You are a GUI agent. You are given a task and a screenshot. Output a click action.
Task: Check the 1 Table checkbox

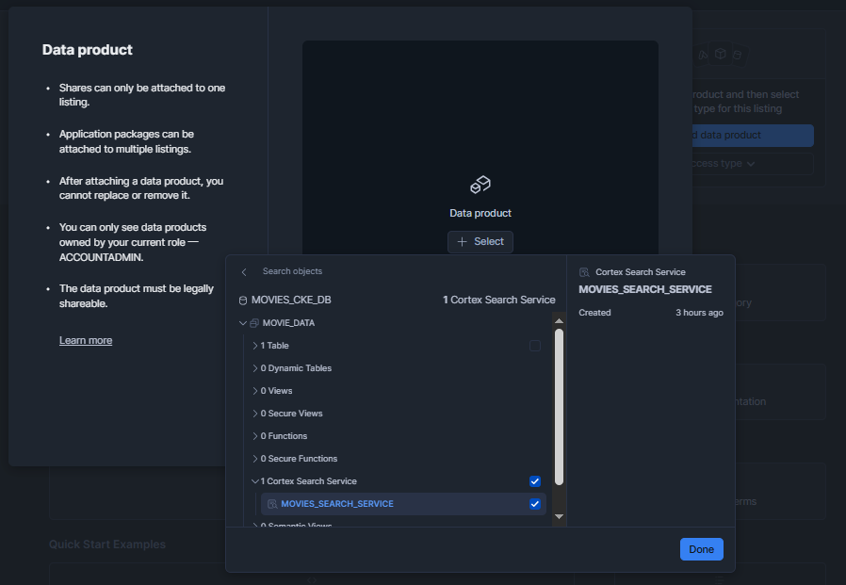535,346
